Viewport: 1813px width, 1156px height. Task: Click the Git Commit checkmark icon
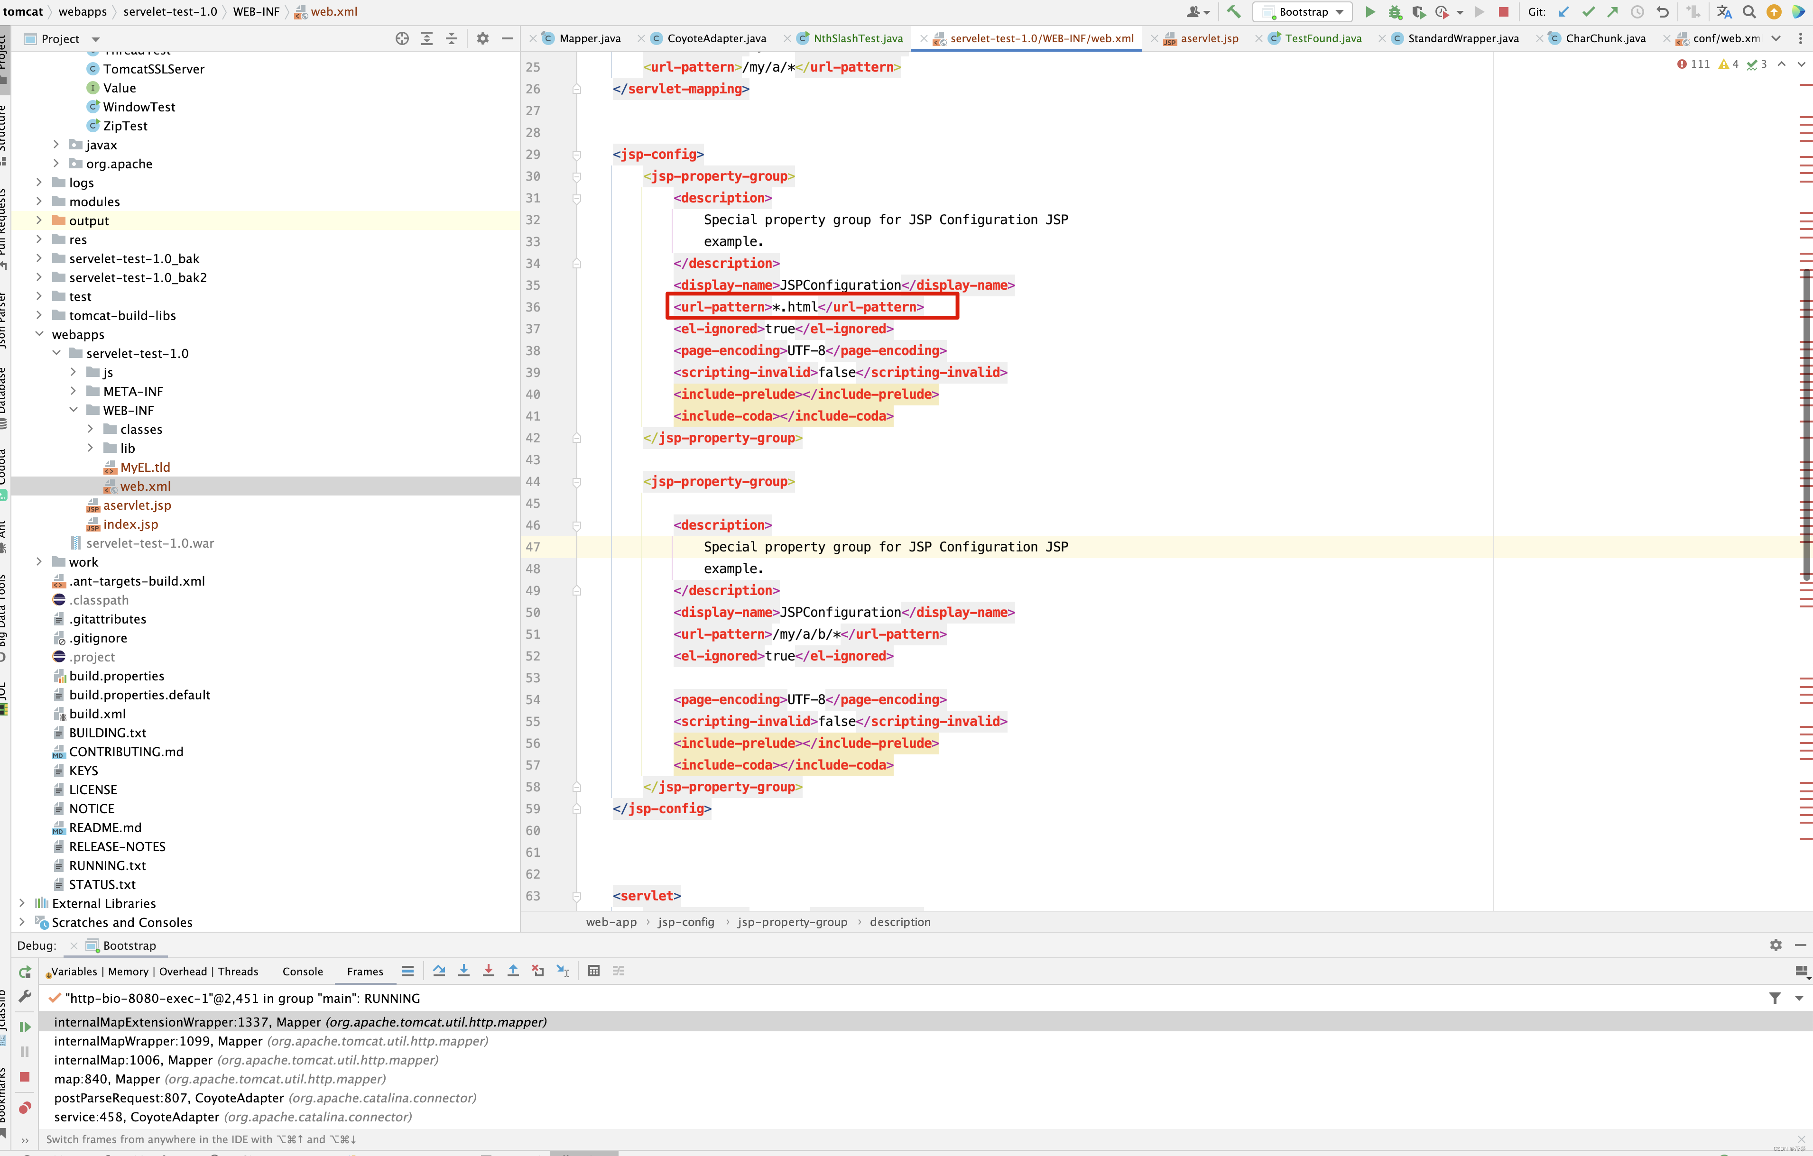click(1588, 12)
